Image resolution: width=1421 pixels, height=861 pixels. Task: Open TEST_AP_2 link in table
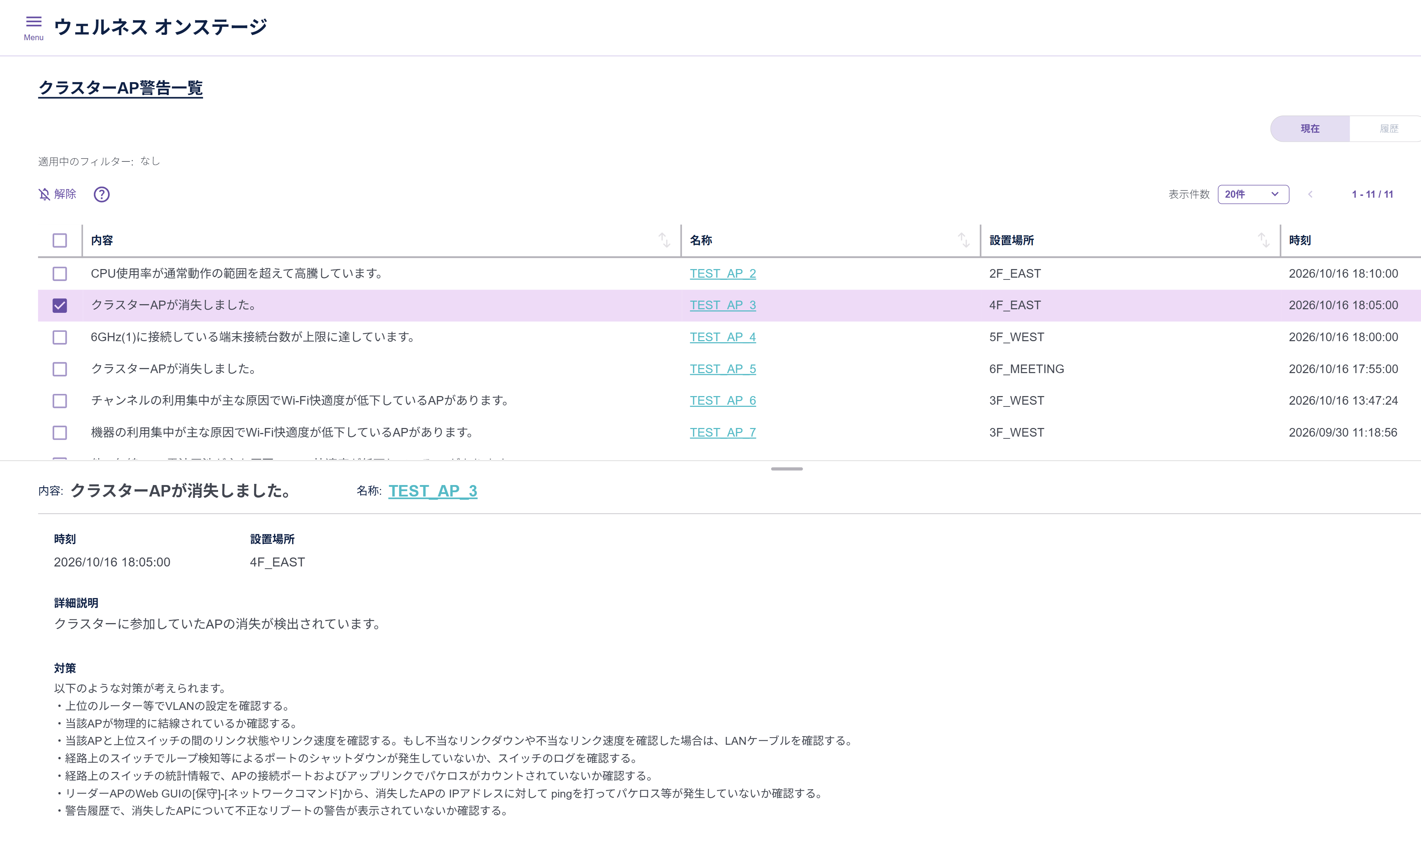(x=723, y=273)
